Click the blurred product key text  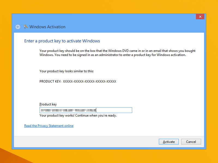68,110
